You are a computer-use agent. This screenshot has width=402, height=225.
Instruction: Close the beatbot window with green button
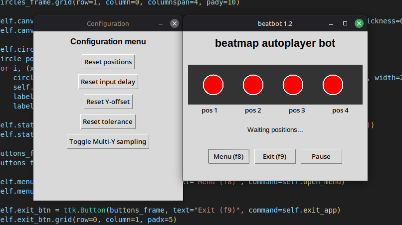(359, 23)
